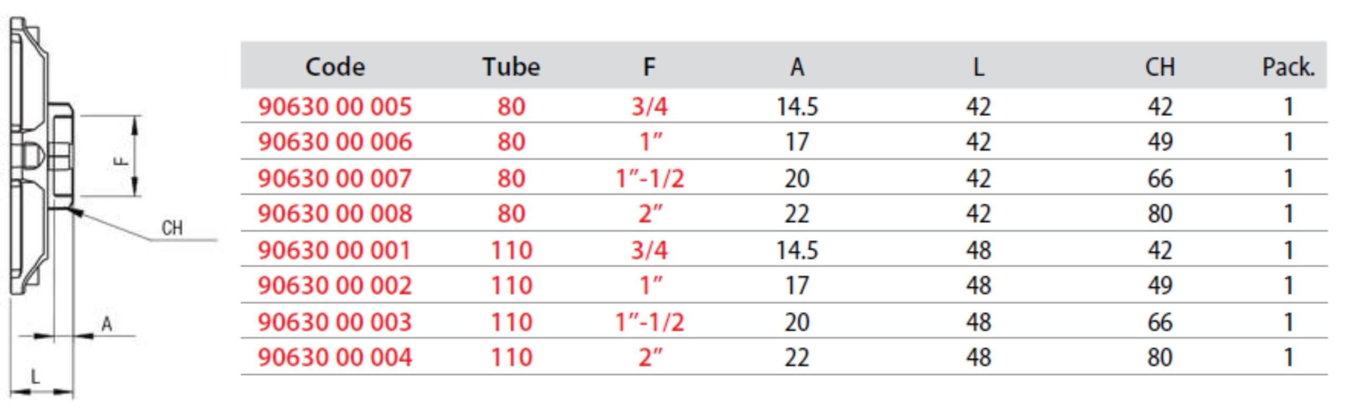This screenshot has width=1351, height=417.
Task: Select the A dimension label in drawing
Action: (107, 324)
